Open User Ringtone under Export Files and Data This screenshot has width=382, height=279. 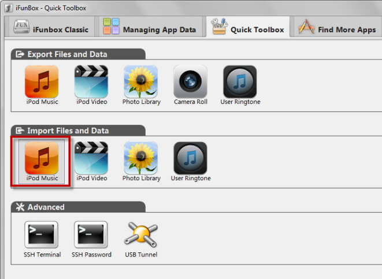point(240,85)
